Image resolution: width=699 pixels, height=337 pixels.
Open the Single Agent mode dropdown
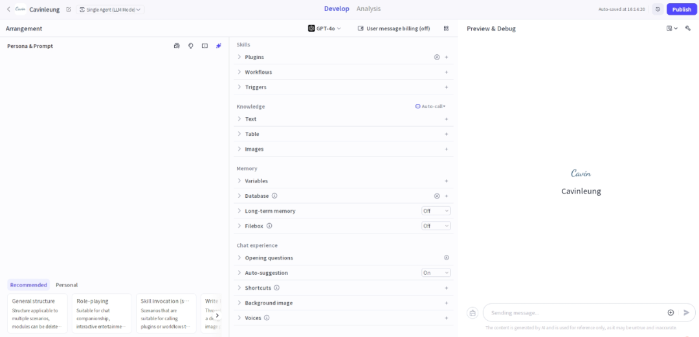(x=111, y=10)
